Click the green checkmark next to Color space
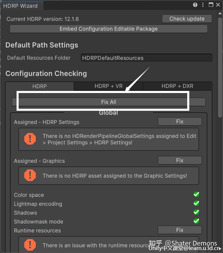This screenshot has height=253, width=223. click(x=196, y=194)
